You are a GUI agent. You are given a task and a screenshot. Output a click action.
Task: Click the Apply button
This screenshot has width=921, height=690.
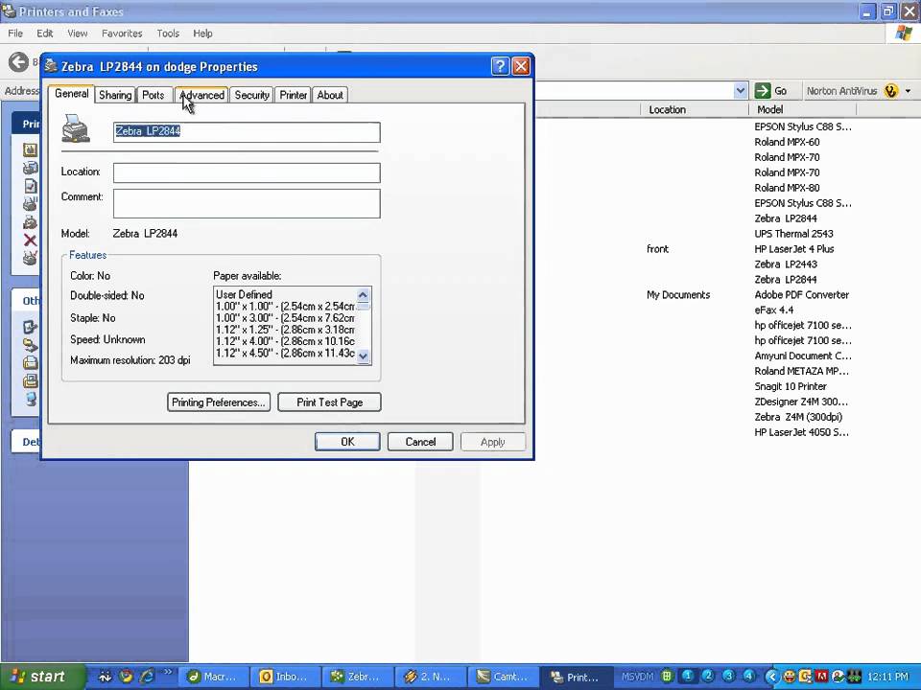point(493,442)
